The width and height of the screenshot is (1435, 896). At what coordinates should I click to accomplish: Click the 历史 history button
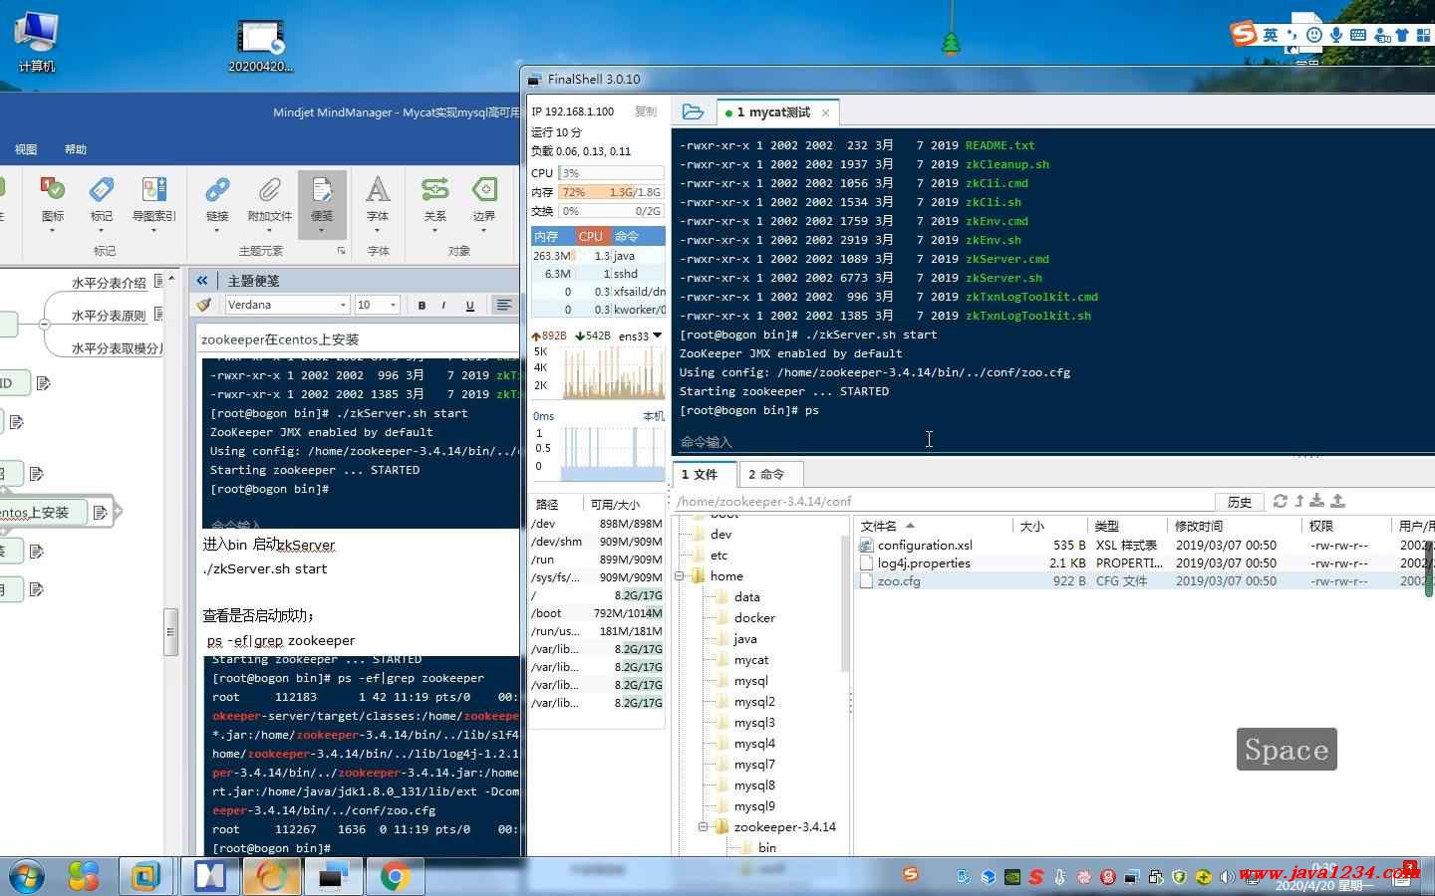tap(1240, 502)
